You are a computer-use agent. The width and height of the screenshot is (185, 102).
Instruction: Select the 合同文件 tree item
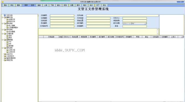[x=12, y=19]
